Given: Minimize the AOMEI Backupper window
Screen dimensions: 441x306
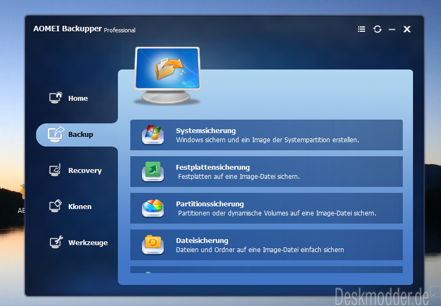Looking at the screenshot, I should [x=392, y=29].
